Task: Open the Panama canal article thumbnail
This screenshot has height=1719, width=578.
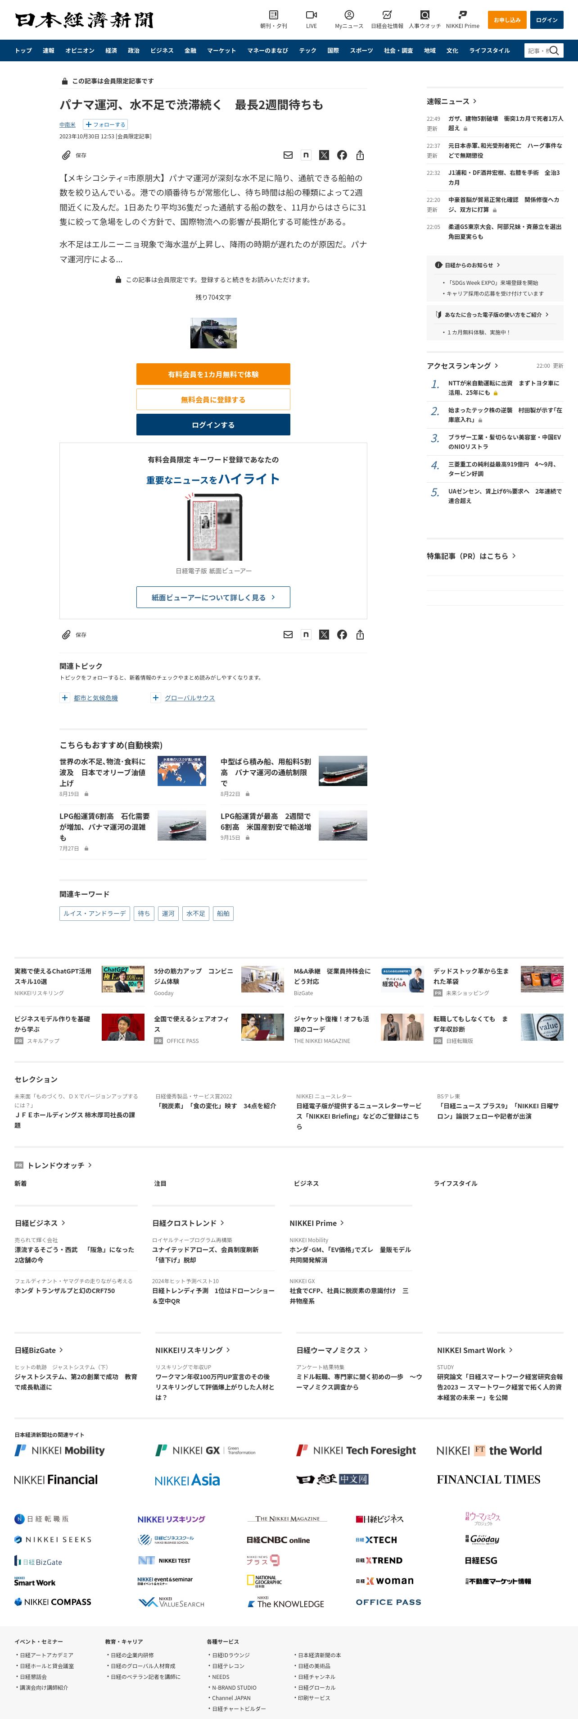Action: pyautogui.click(x=213, y=333)
